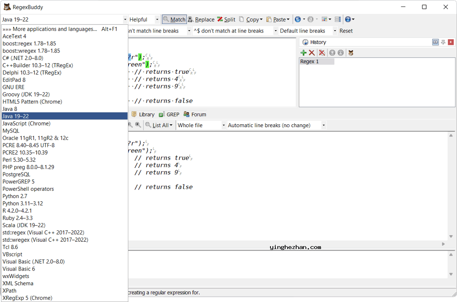Choose 'Ruby 2.4–3.3' from the list
Screen dimensions: 457x302
[65, 218]
